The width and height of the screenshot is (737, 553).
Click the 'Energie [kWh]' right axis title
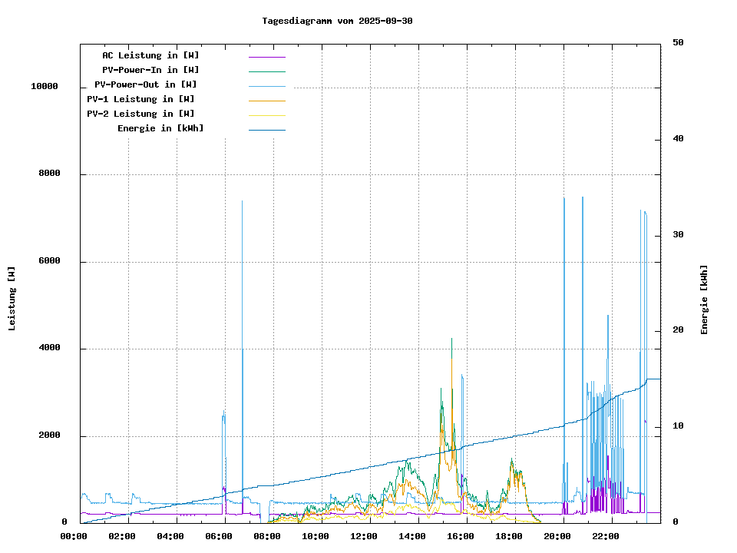(x=704, y=300)
